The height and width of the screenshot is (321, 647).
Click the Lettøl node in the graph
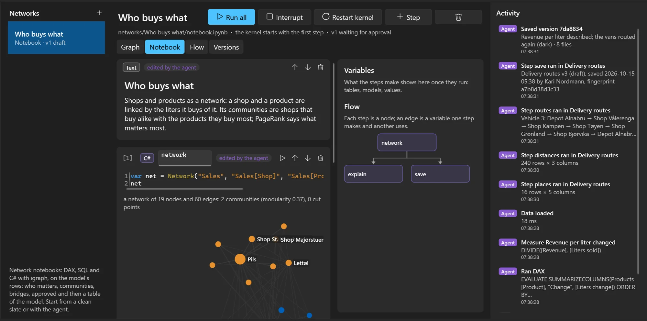point(289,263)
